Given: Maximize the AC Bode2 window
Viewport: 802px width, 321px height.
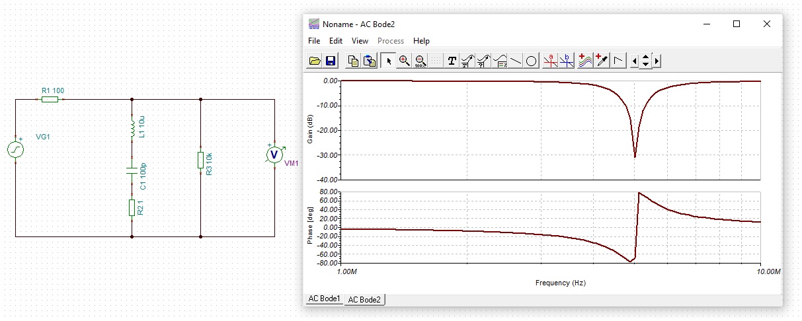Looking at the screenshot, I should tap(737, 24).
